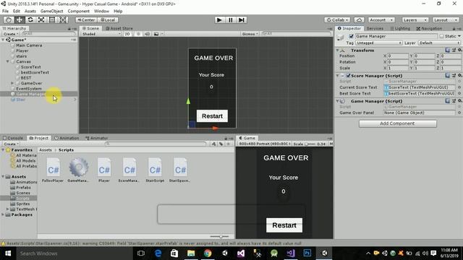463x260 pixels.
Task: Pause the game preview
Action: 230,19
